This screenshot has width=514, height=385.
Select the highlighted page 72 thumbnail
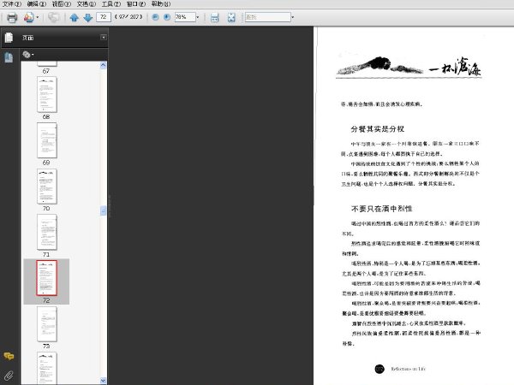(46, 278)
